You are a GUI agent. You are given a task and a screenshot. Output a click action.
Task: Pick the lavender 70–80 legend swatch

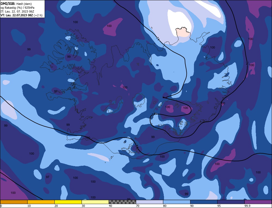click(x=150, y=202)
